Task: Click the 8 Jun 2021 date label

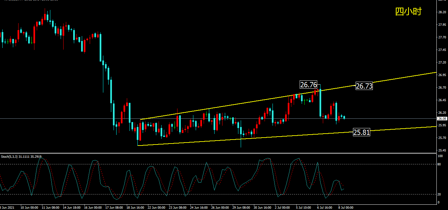Action: 7,208
